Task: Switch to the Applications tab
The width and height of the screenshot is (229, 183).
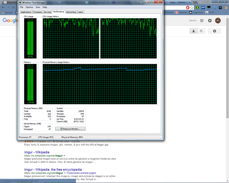Action: tap(26, 12)
